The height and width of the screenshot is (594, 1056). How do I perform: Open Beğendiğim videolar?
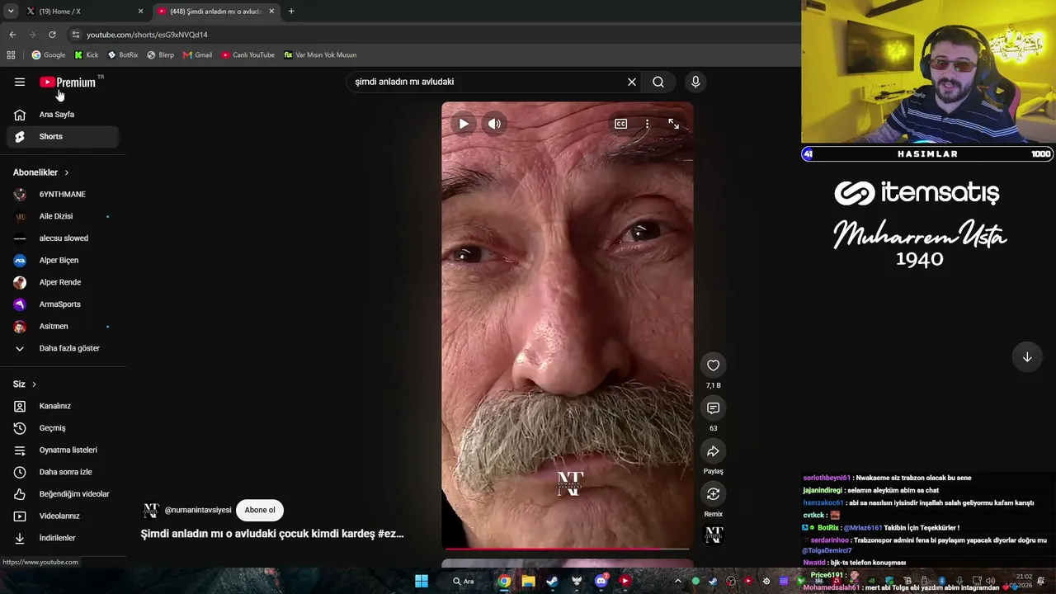[x=63, y=494]
